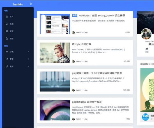Click the 推荐 badge on first post
Screen dimensions: 154x128
click(x=74, y=15)
